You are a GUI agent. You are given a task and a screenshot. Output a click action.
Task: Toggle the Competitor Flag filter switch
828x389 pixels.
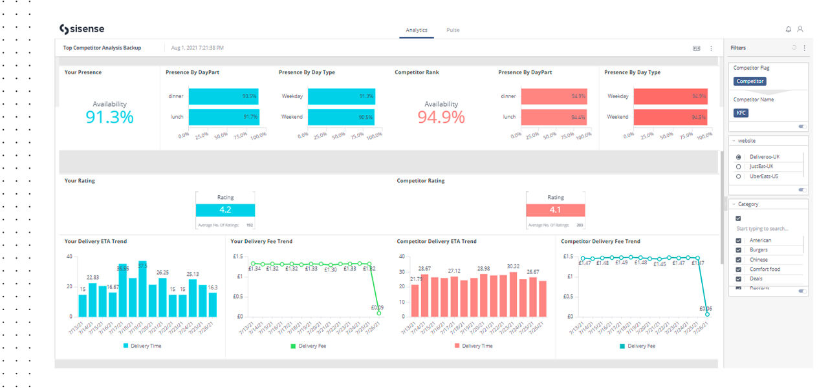click(802, 127)
